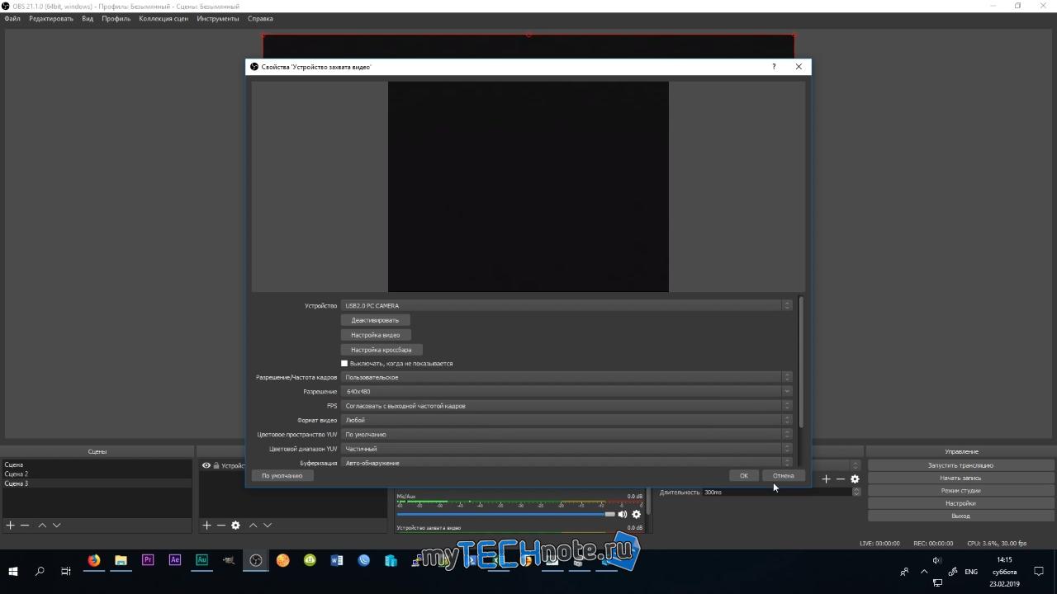Viewport: 1057px width, 594px height.
Task: Remove the selected source with the minus icon
Action: (220, 526)
